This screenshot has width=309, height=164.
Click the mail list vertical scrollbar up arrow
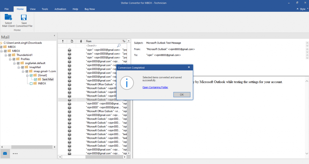click(129, 41)
